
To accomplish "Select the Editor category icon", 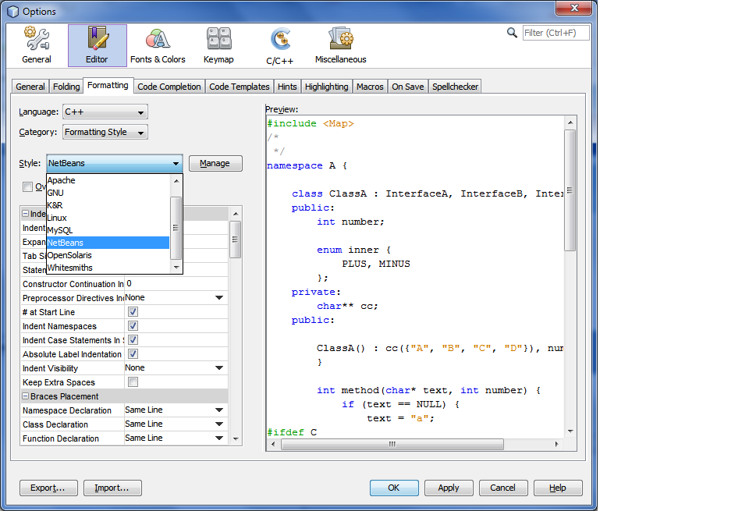I will click(97, 44).
